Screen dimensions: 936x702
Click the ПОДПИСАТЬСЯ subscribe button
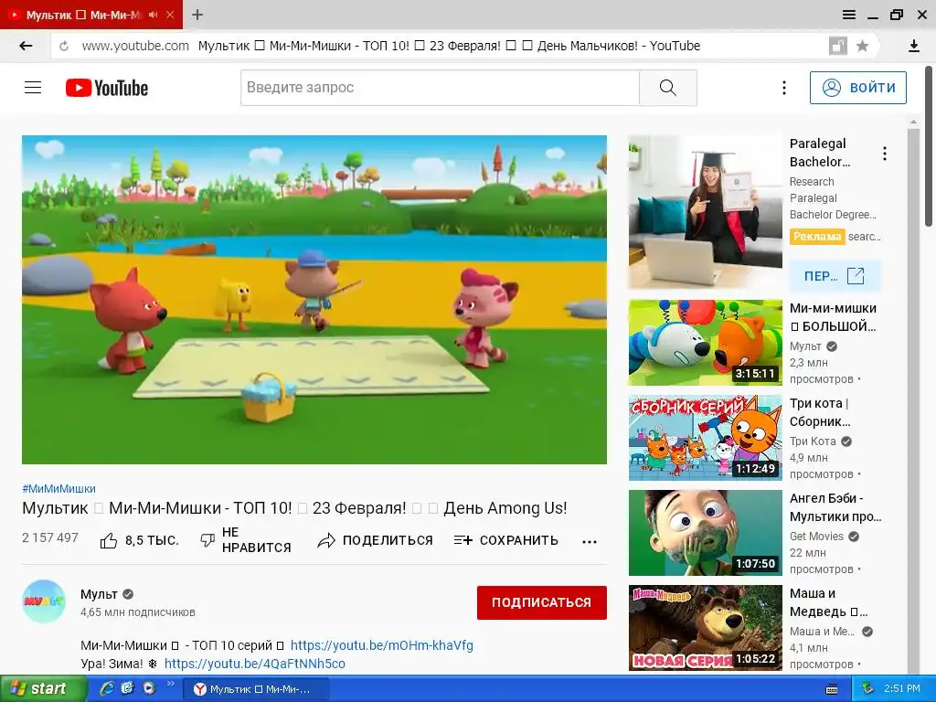[x=541, y=602]
